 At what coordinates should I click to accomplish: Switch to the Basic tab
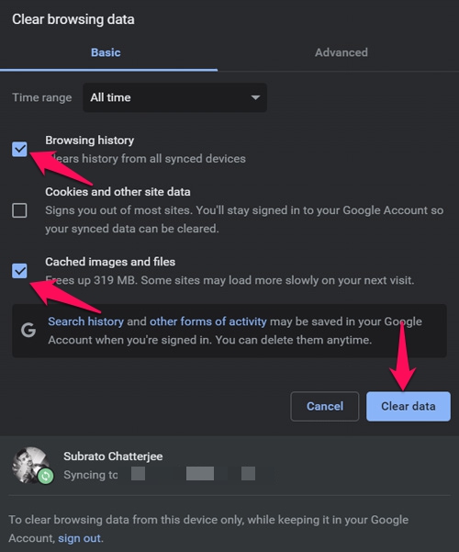coord(106,52)
